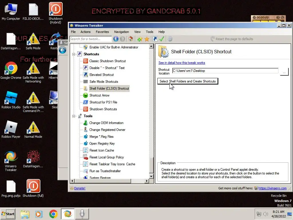Click the Donate! link
The image size is (293, 220).
point(80,188)
